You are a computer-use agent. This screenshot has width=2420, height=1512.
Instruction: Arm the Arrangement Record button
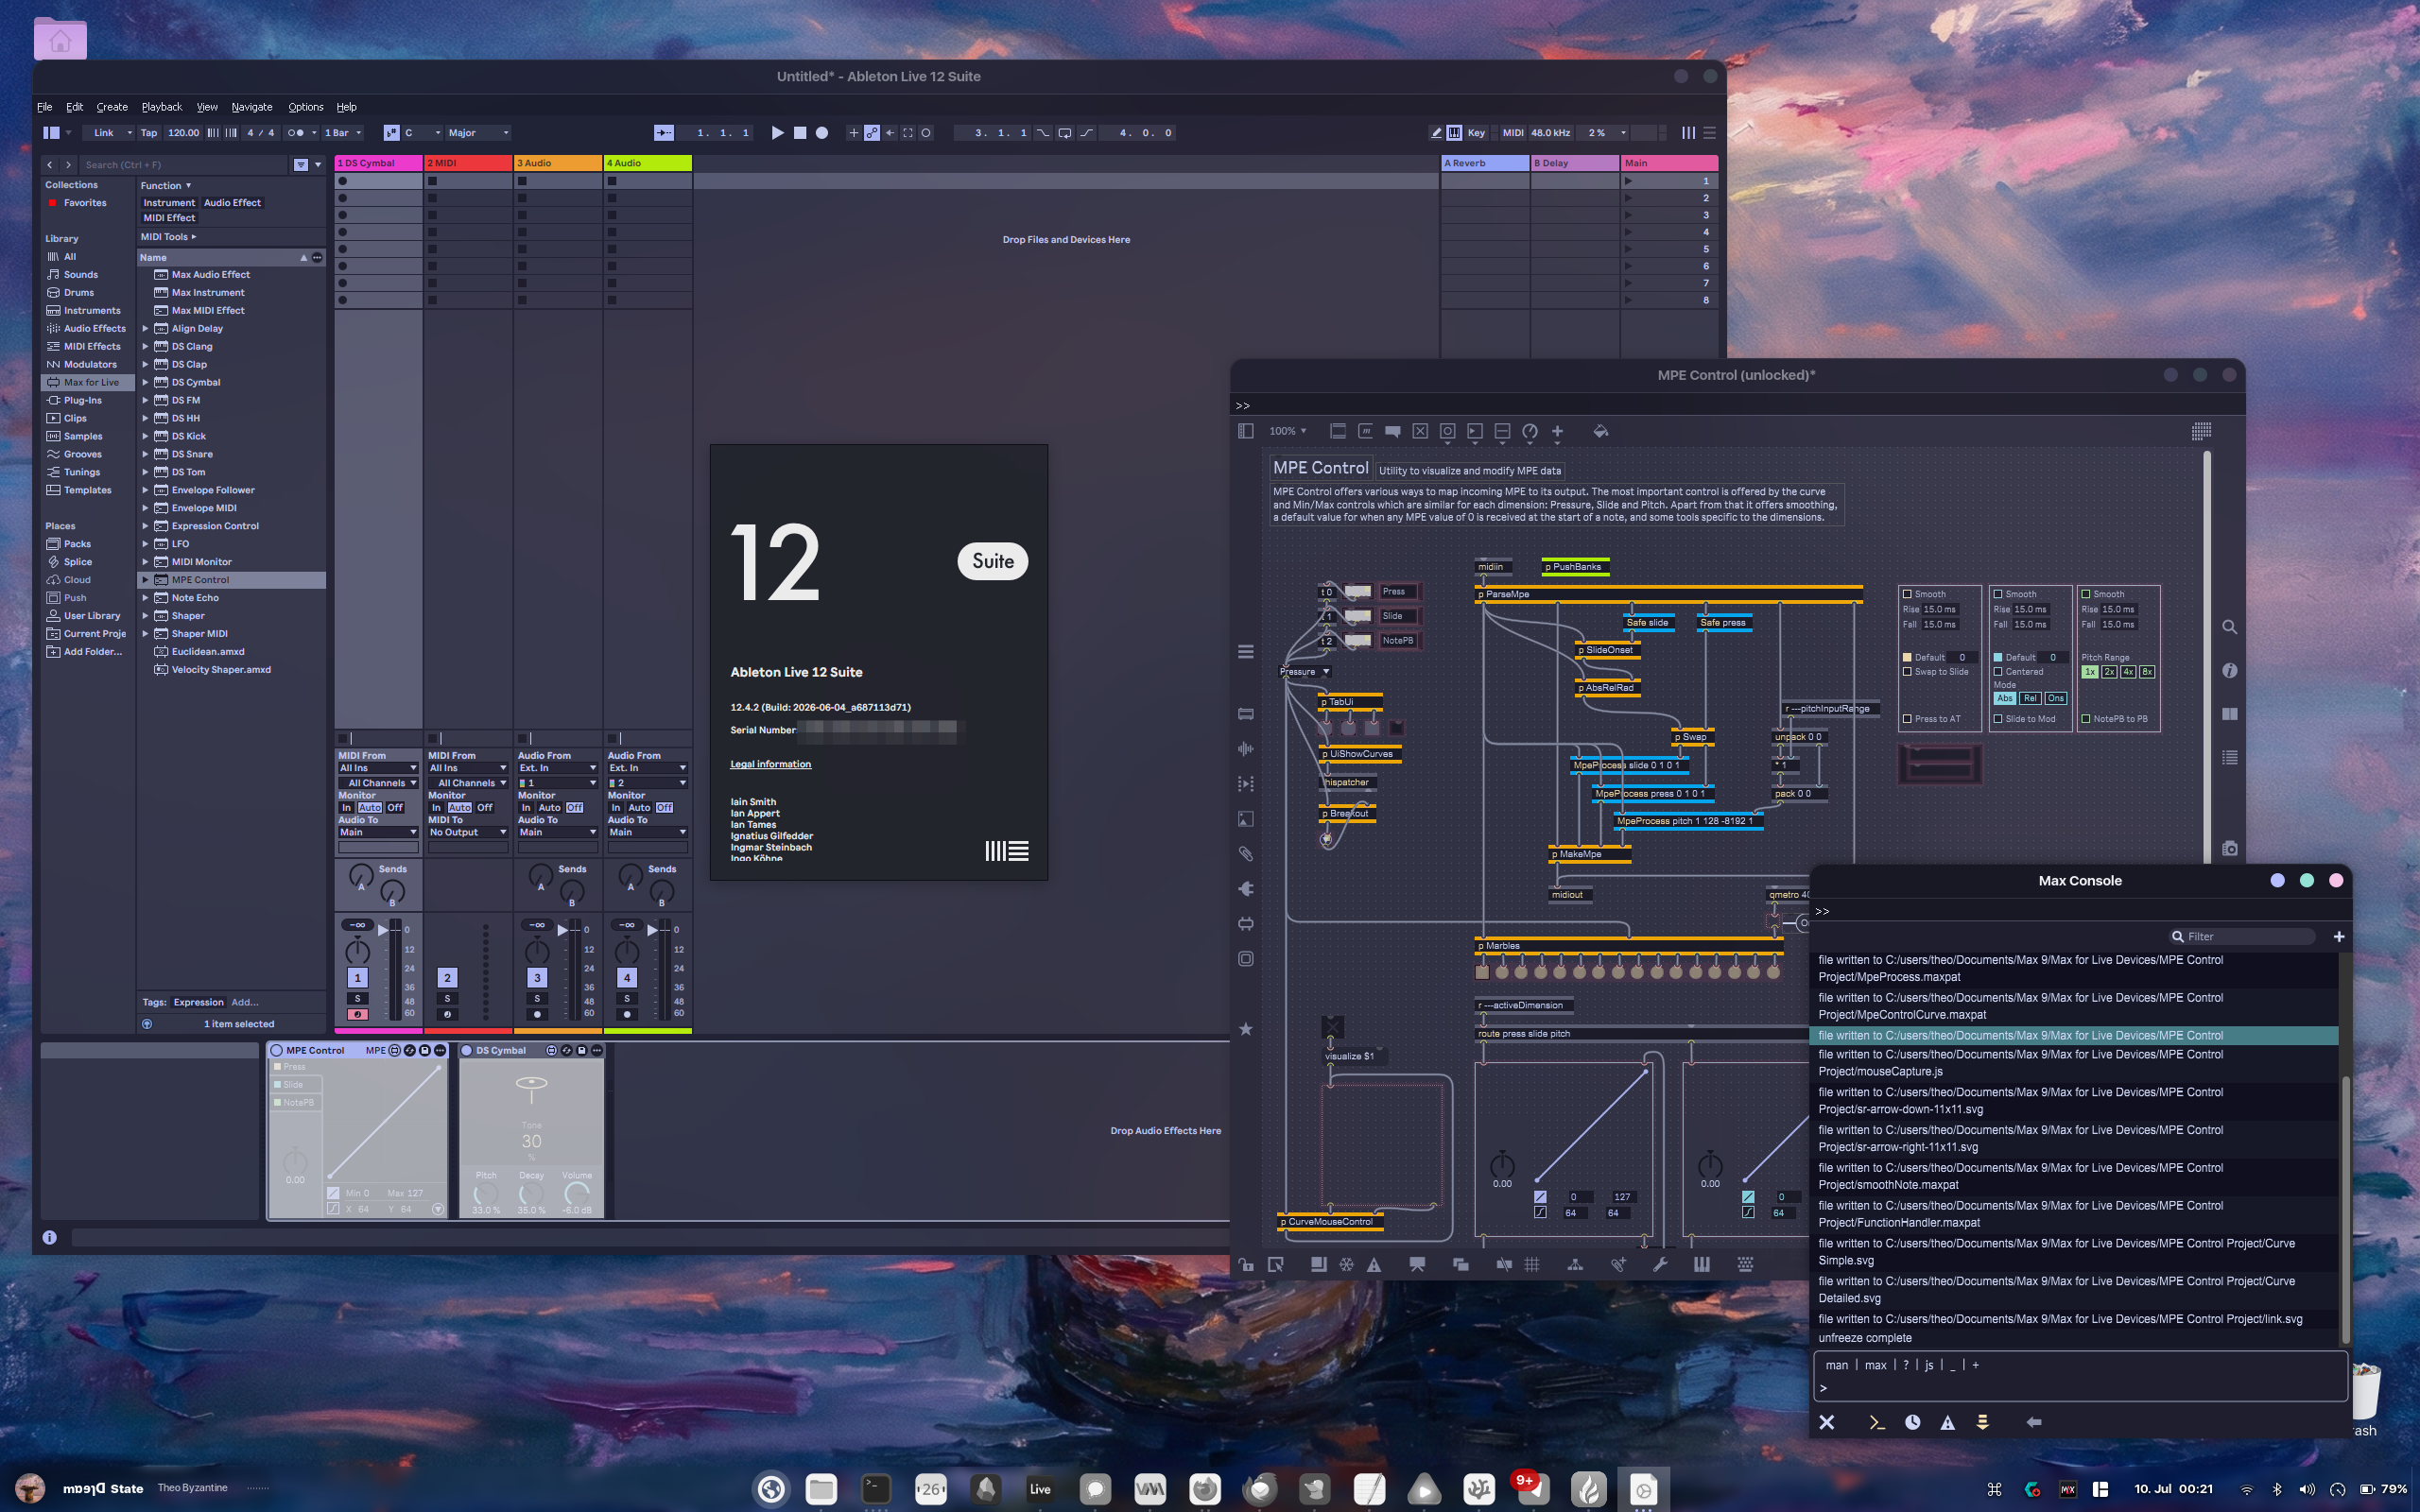[x=822, y=133]
